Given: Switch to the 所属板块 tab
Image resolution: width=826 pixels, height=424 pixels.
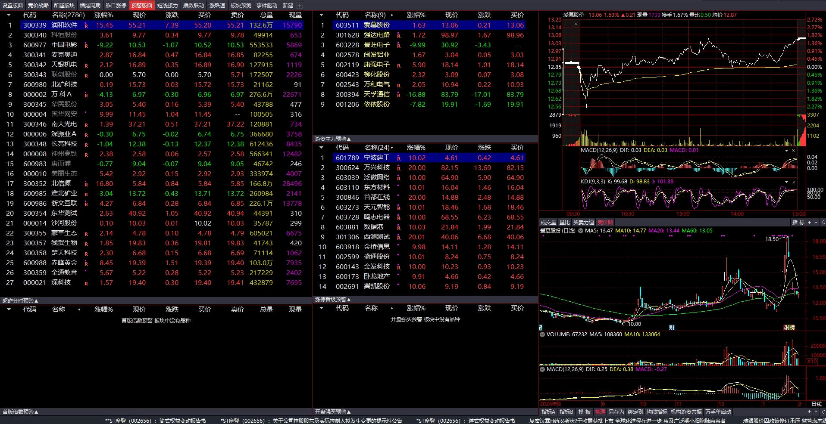Looking at the screenshot, I should 64,5.
